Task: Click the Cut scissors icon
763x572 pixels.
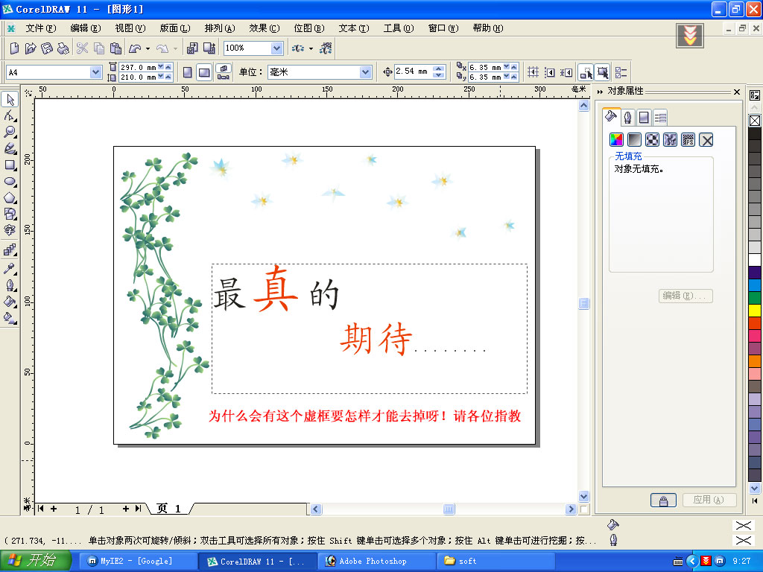Action: pyautogui.click(x=82, y=48)
